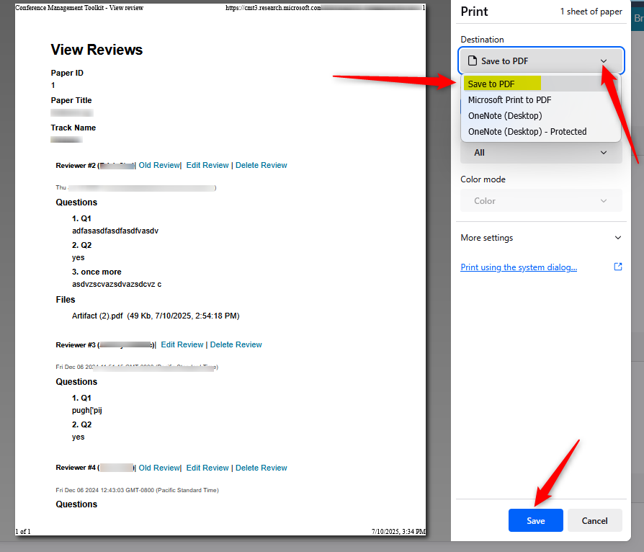
Task: Open the Color mode dropdown
Action: point(541,201)
